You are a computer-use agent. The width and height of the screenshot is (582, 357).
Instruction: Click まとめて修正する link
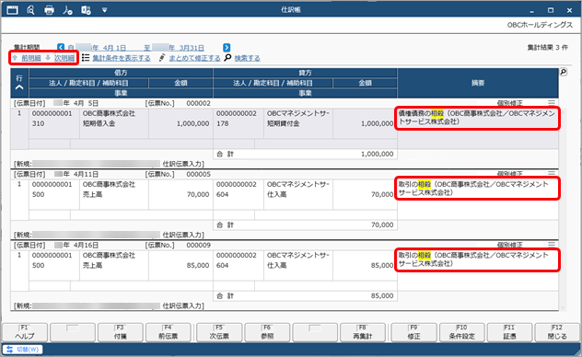point(194,58)
